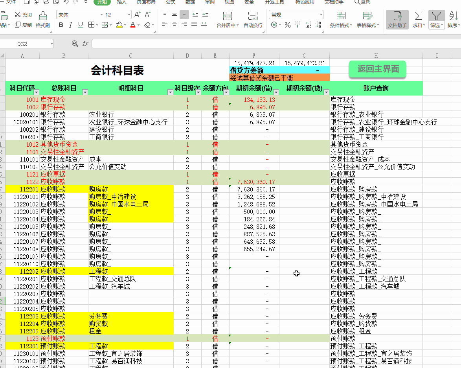
Task: Click the 返回主界面 green button
Action: point(377,69)
